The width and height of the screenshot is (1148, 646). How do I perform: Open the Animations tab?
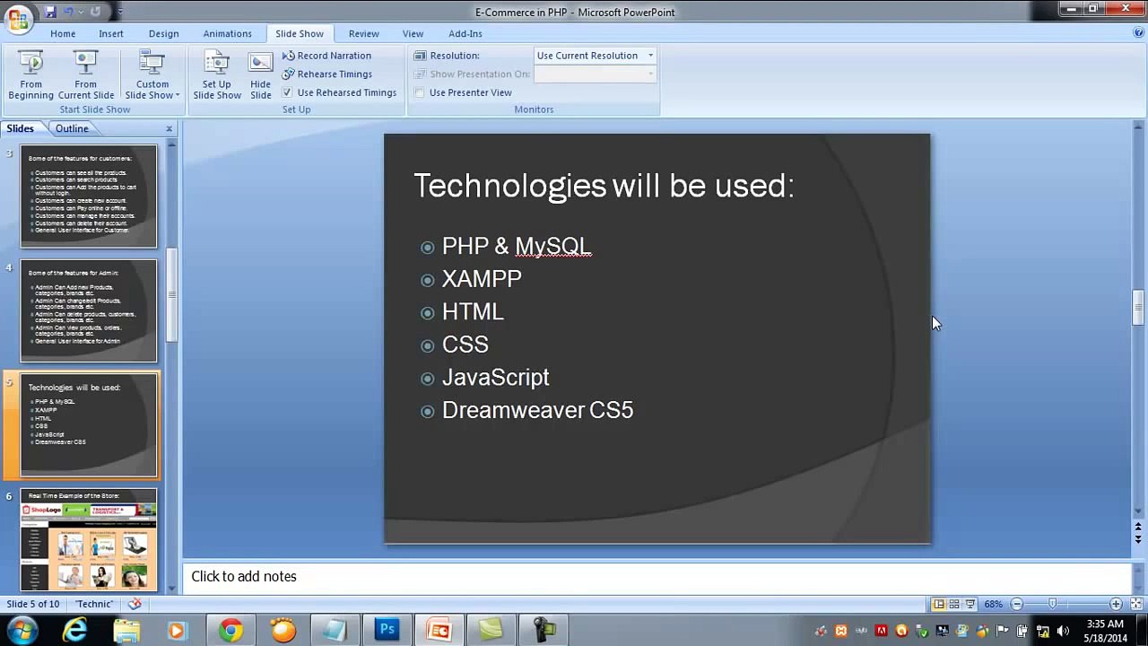coord(227,33)
